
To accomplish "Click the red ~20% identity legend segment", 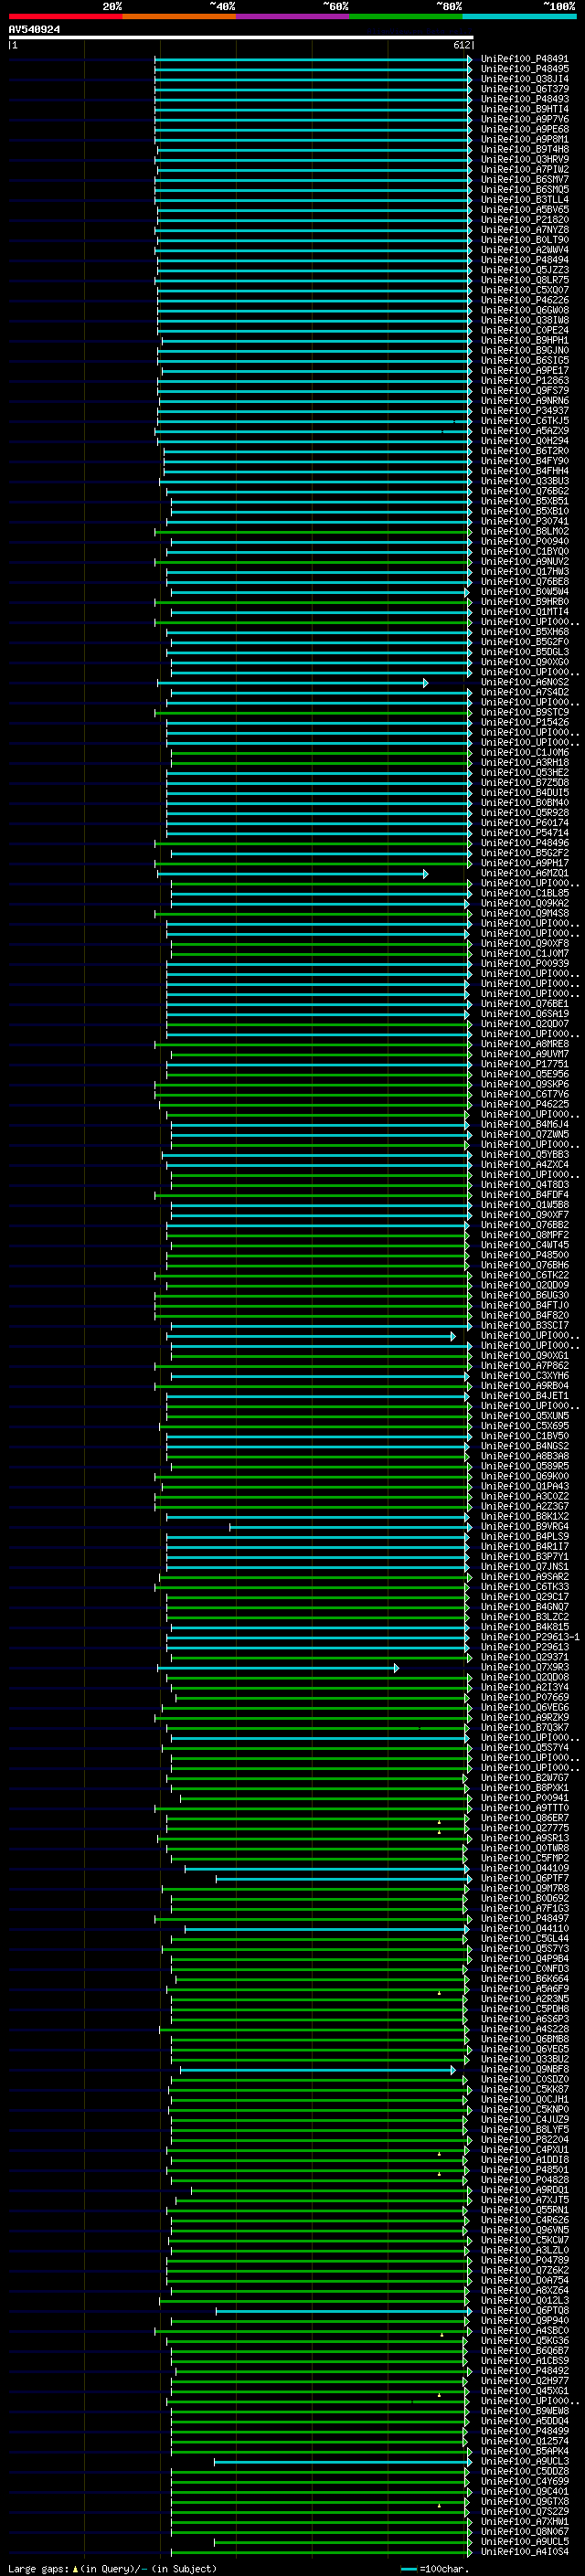I will (x=65, y=16).
